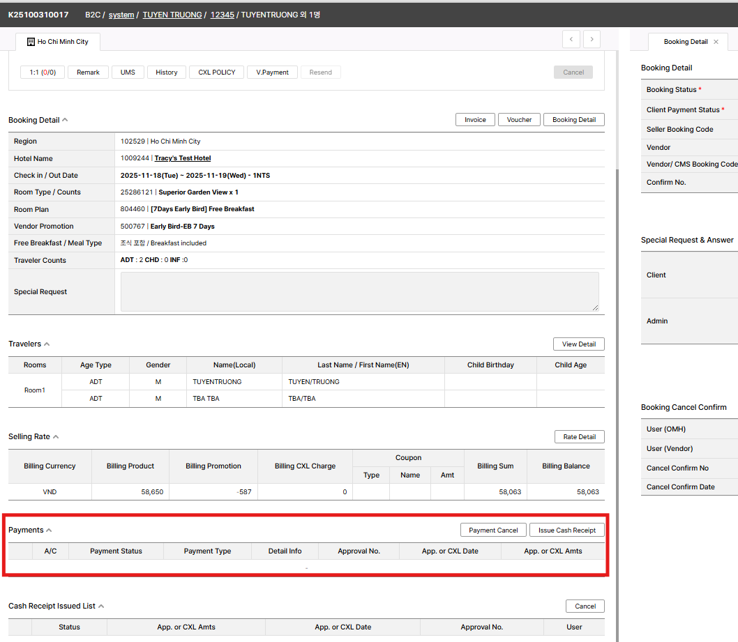Open Tracy's Test Hotel link
The width and height of the screenshot is (738, 642).
click(x=182, y=158)
